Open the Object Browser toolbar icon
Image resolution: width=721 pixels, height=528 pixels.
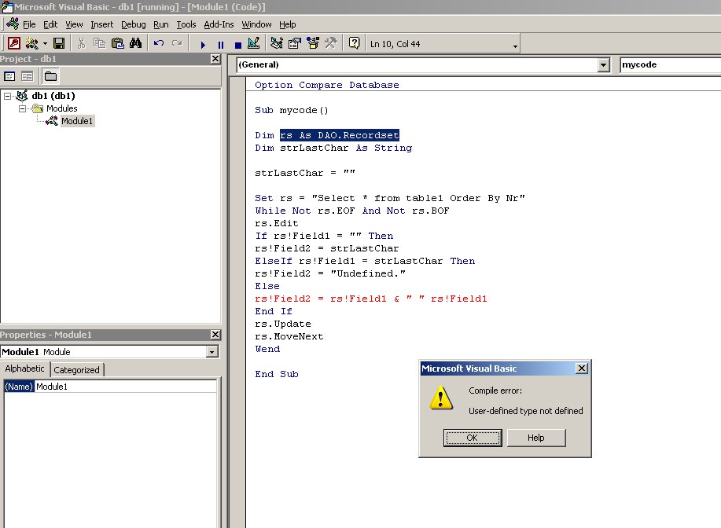point(313,44)
